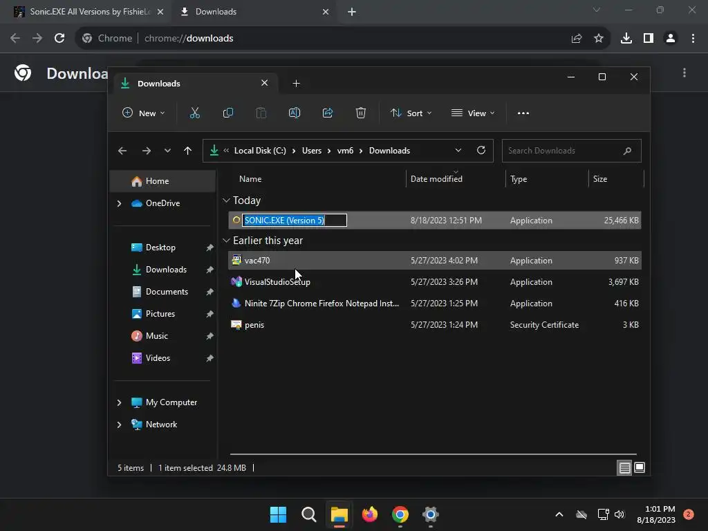Open taskbar Search

[309, 514]
